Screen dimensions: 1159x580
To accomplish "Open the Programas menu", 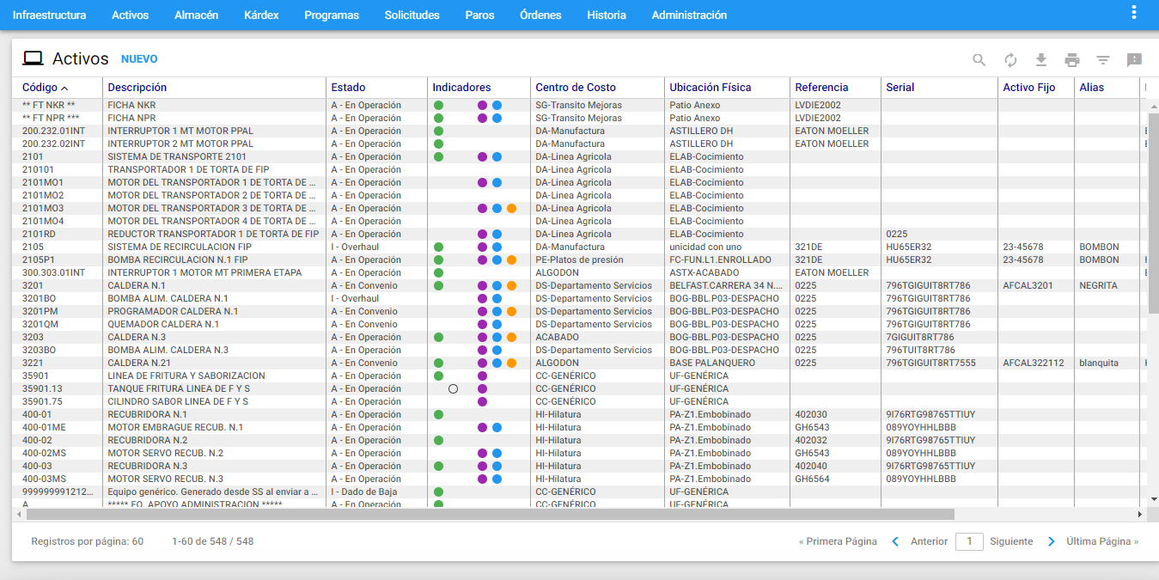I will click(x=332, y=15).
